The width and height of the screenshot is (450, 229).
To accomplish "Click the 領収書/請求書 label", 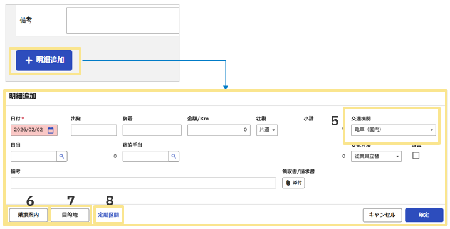I will [298, 171].
